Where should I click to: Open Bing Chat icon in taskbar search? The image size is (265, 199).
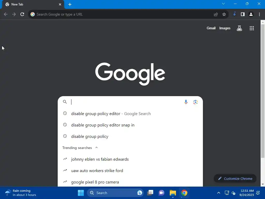[140, 193]
